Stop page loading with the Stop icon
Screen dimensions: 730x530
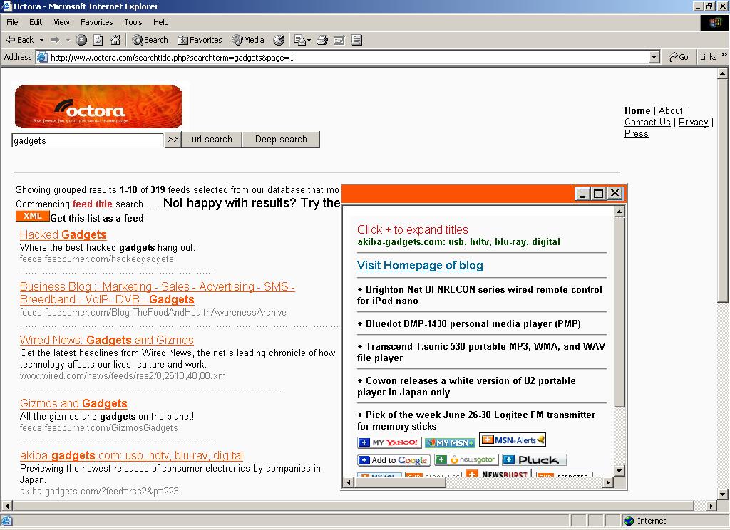(81, 40)
